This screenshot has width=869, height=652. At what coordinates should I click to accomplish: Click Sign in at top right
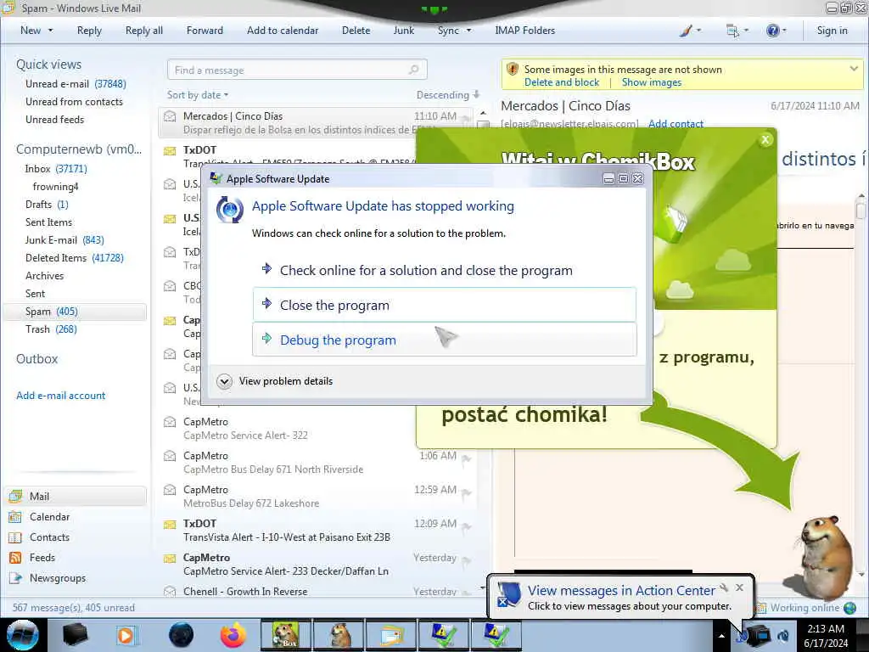coord(832,31)
